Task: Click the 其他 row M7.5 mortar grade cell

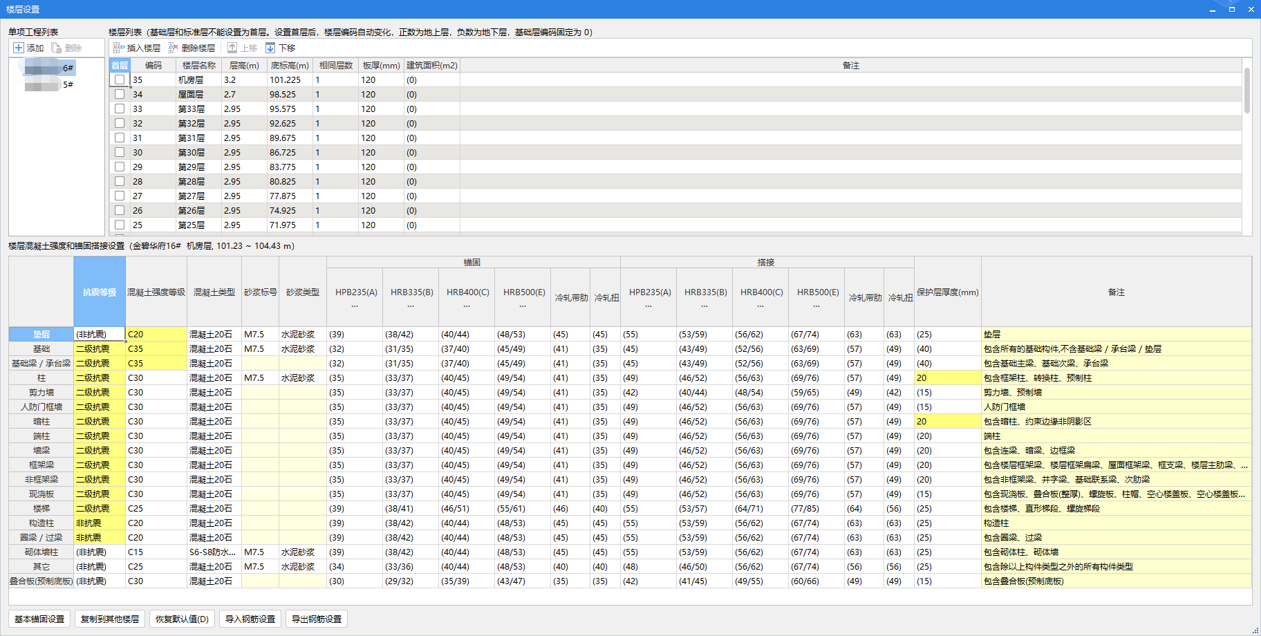Action: 260,566
